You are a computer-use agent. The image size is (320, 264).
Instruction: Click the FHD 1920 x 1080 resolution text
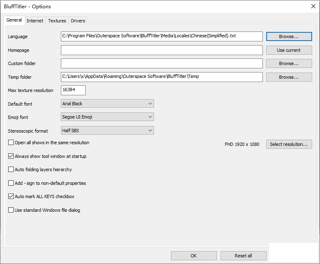click(242, 144)
